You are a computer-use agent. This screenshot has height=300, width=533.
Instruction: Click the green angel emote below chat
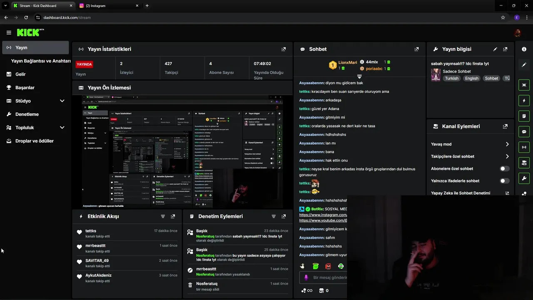coord(315,266)
